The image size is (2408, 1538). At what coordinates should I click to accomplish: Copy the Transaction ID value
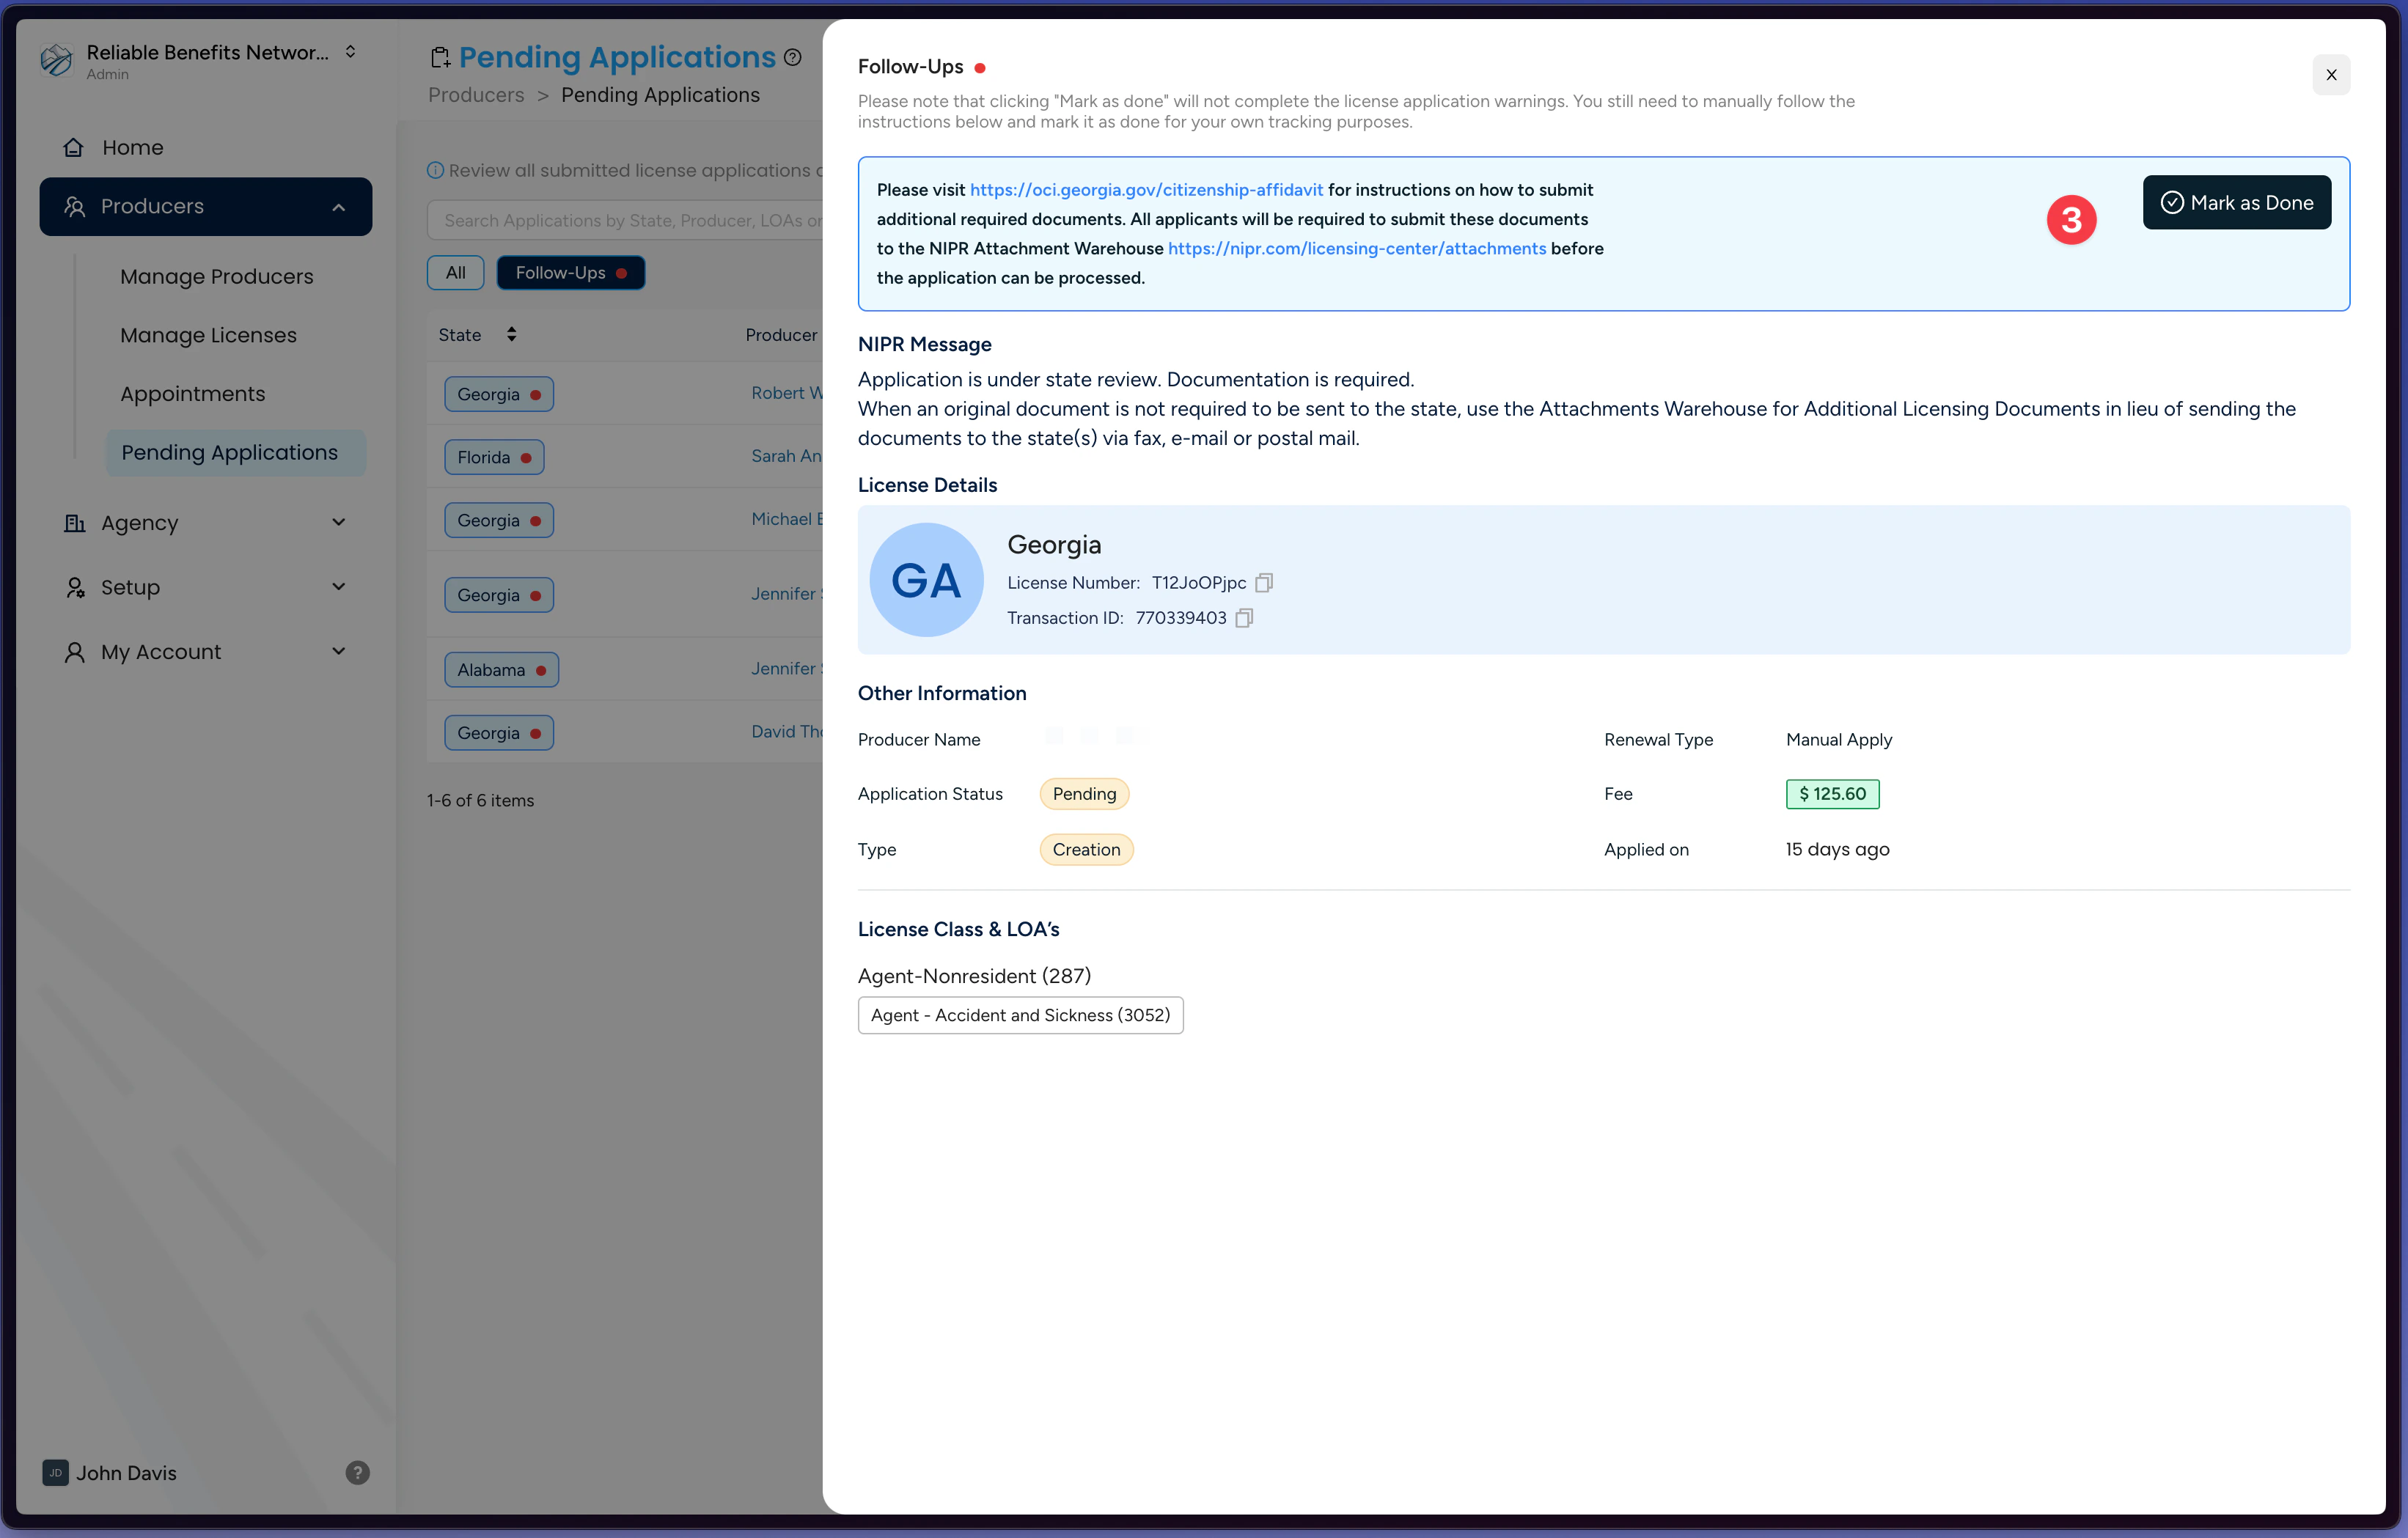[x=1244, y=618]
